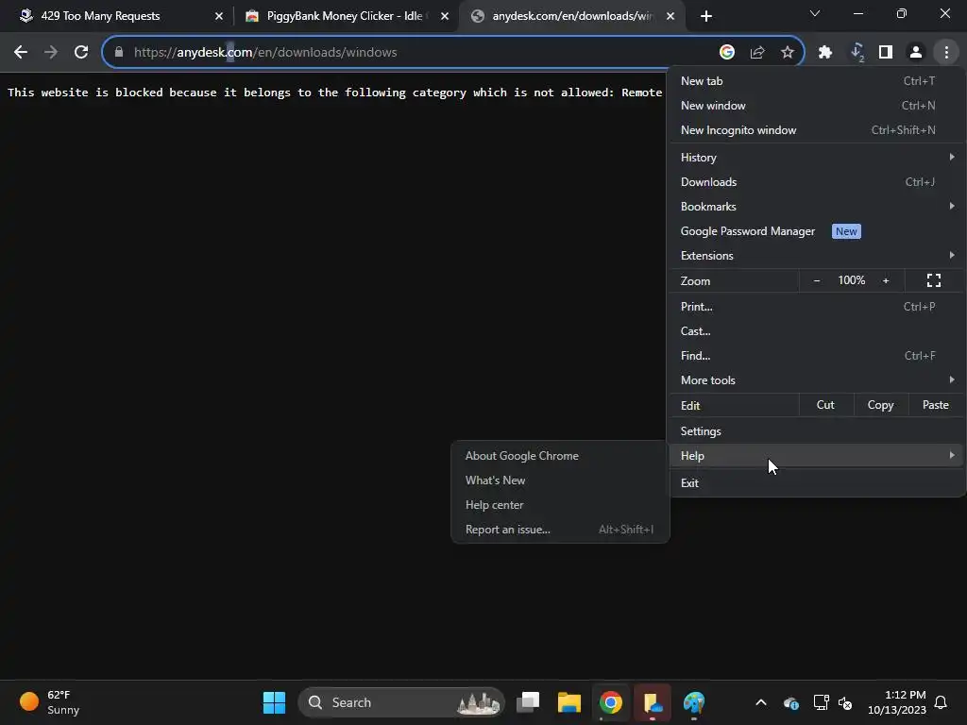Enter full screen mode icon

[934, 280]
